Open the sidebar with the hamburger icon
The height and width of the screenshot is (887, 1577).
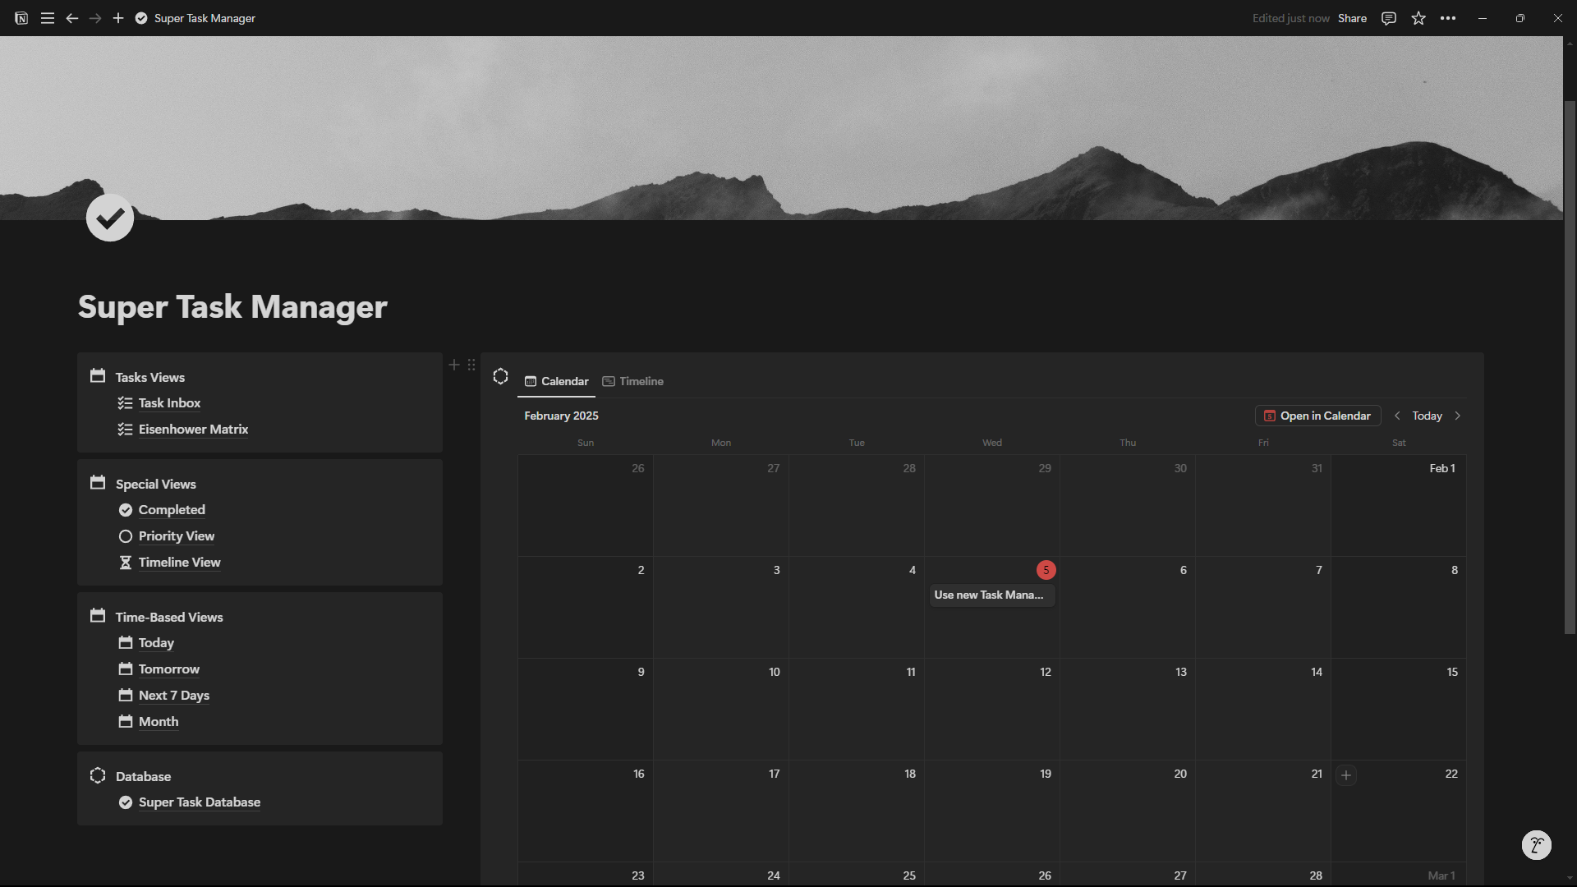[x=47, y=17]
